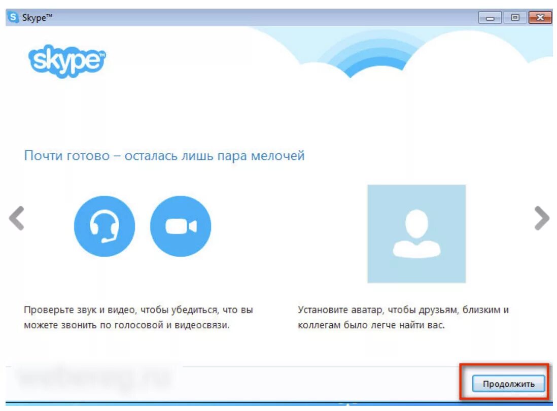Click heading 'Почти готово – осталась лишь пара мелочей'
The width and height of the screenshot is (557, 411).
[x=164, y=156]
